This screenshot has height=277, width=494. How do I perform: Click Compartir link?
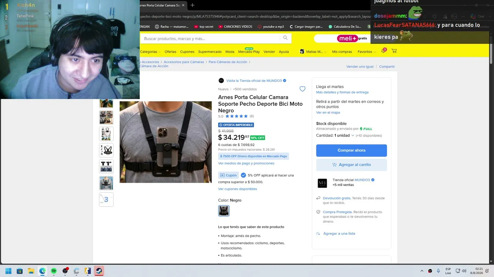tap(387, 67)
